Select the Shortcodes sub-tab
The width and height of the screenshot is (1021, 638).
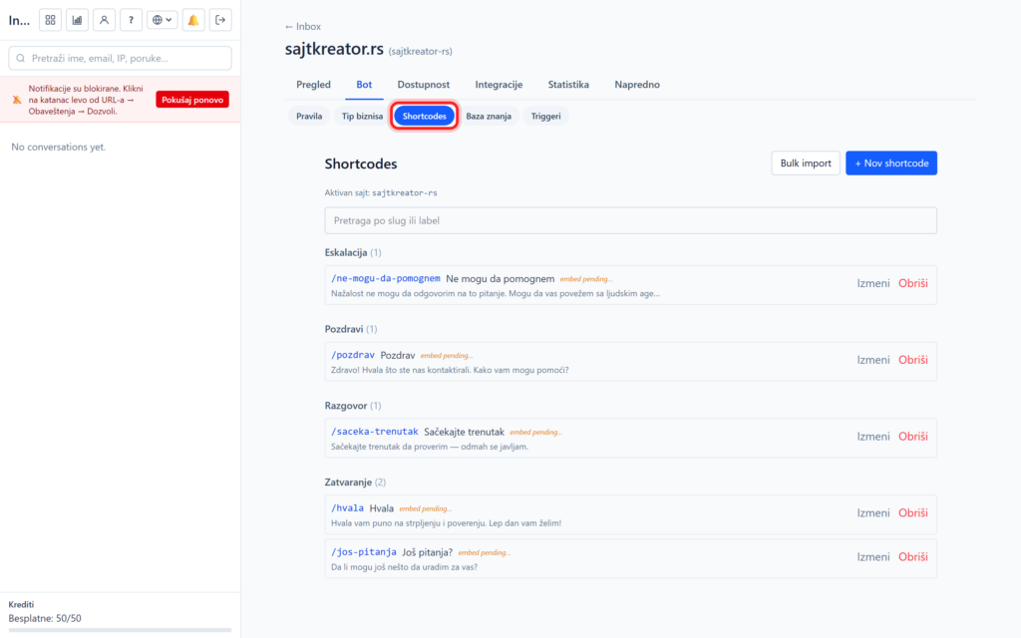coord(424,117)
